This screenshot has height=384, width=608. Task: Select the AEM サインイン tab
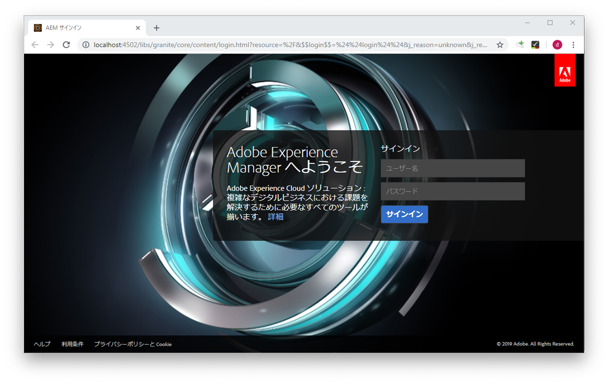click(87, 28)
